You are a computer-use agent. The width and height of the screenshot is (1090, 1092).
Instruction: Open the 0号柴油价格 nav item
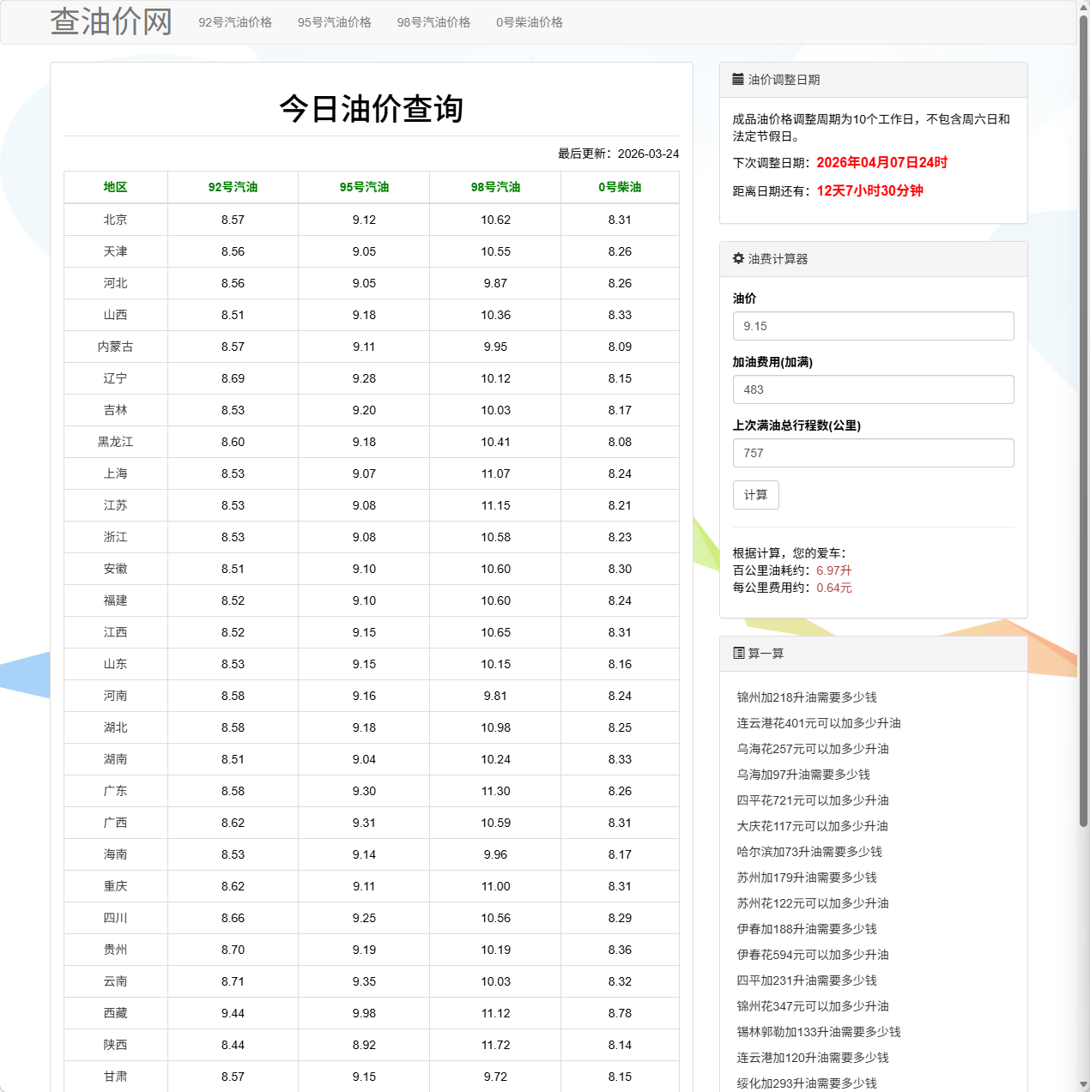[x=530, y=22]
